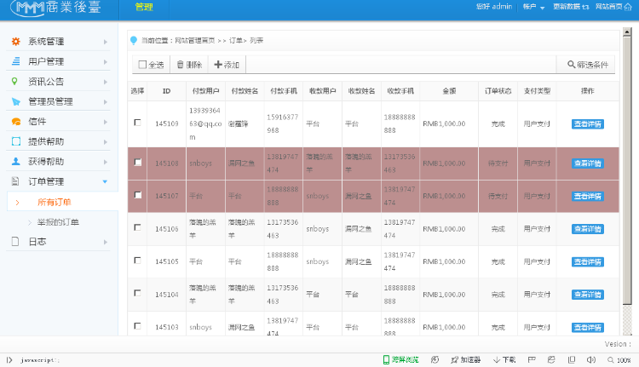Screen dimensions: 639x367
Task: Check the box for order 145108
Action: [138, 162]
